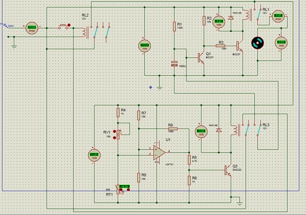This screenshot has height=215, width=306.
Task: Select the ammeter next to the input terminal
Action: pos(32,28)
